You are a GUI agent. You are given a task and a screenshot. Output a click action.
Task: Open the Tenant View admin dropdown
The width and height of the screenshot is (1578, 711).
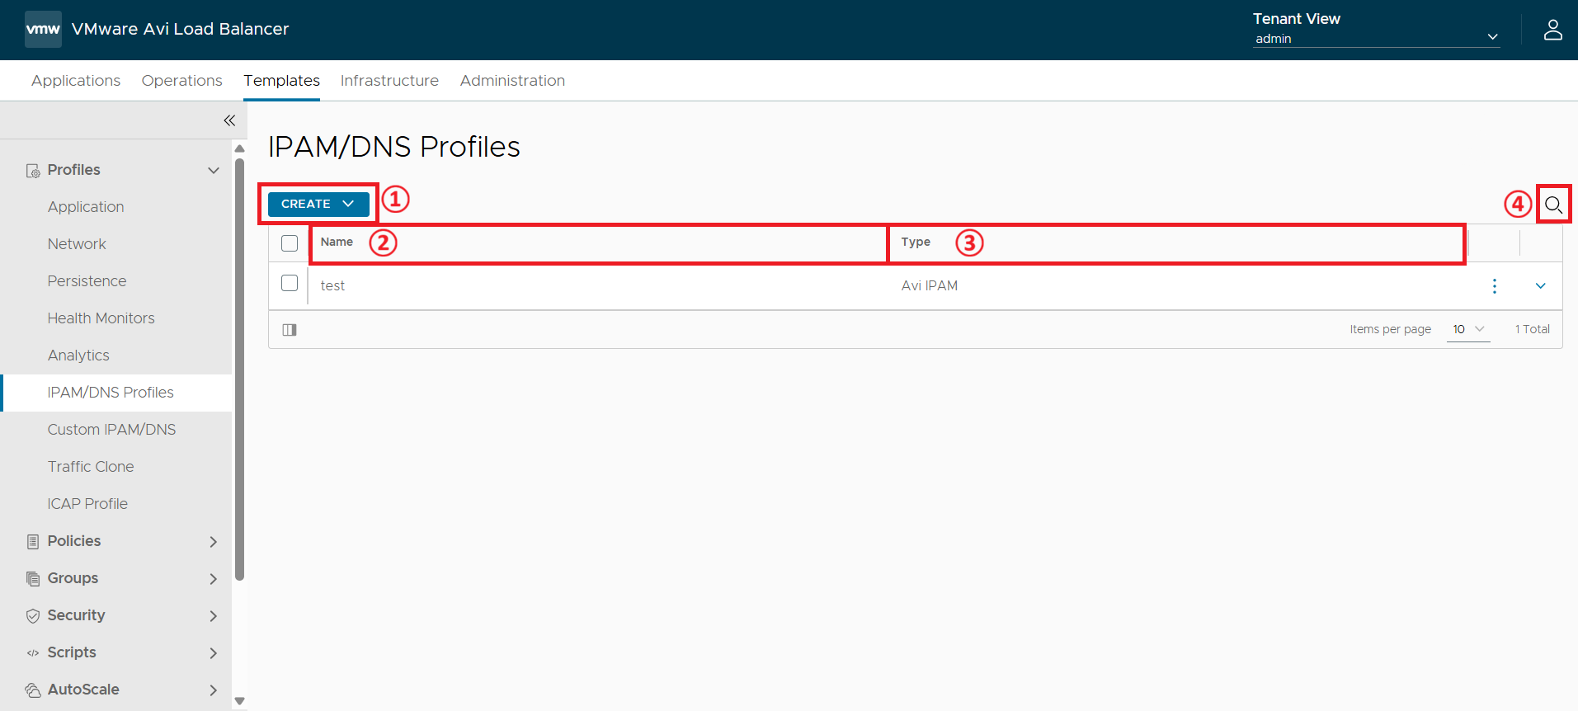[1376, 38]
